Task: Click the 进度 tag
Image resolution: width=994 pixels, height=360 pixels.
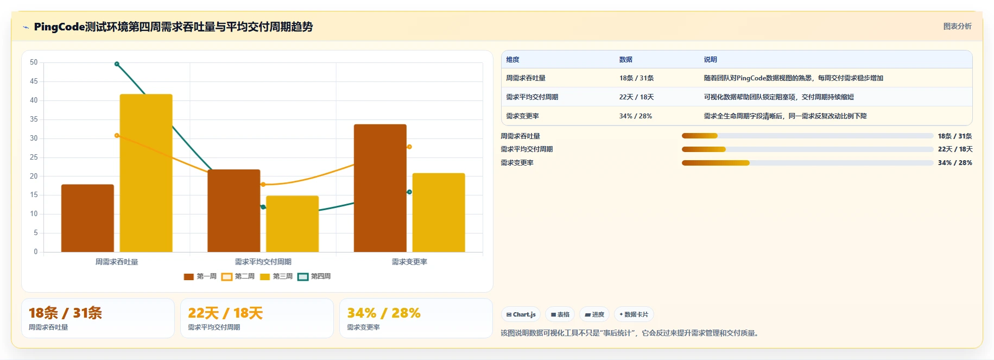Action: coord(594,314)
